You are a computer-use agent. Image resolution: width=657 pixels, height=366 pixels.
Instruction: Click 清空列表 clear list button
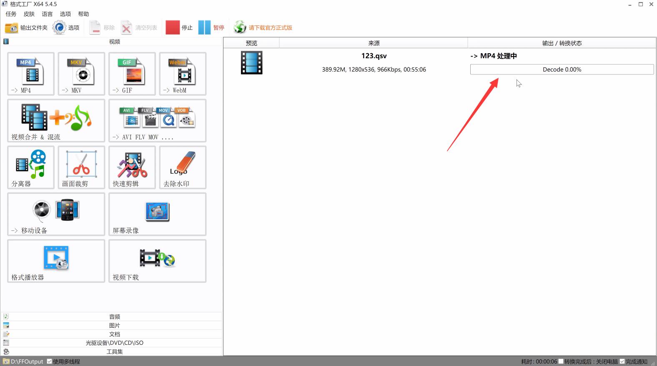[x=139, y=28]
